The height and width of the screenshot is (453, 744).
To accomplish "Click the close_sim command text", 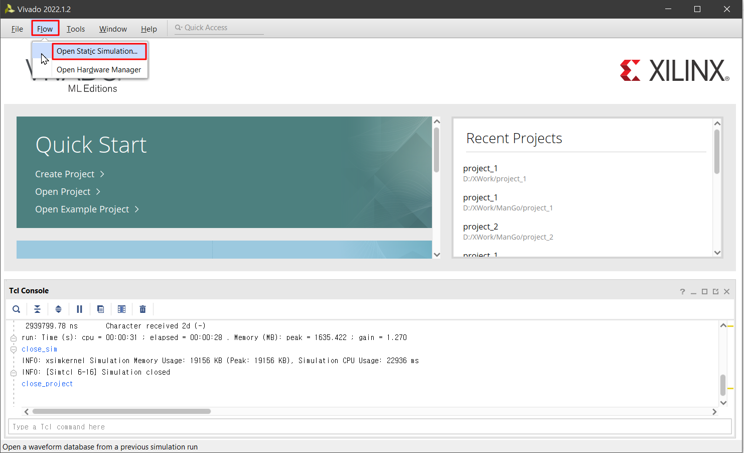I will tap(39, 350).
